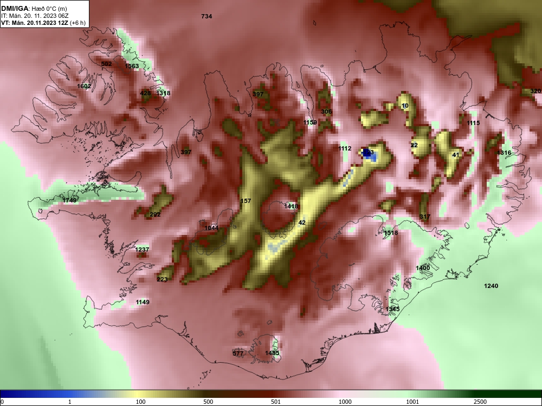Click the map value label "1400"
This screenshot has height=406, width=542.
point(423,268)
